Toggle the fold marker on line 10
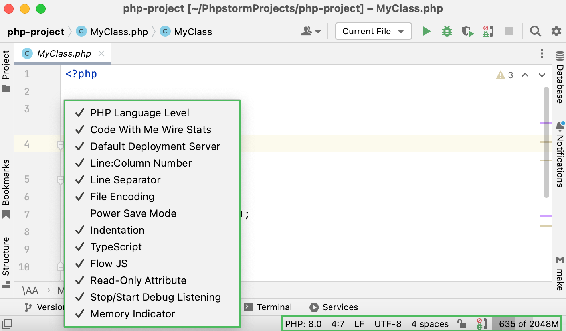This screenshot has height=331, width=566. (60, 266)
